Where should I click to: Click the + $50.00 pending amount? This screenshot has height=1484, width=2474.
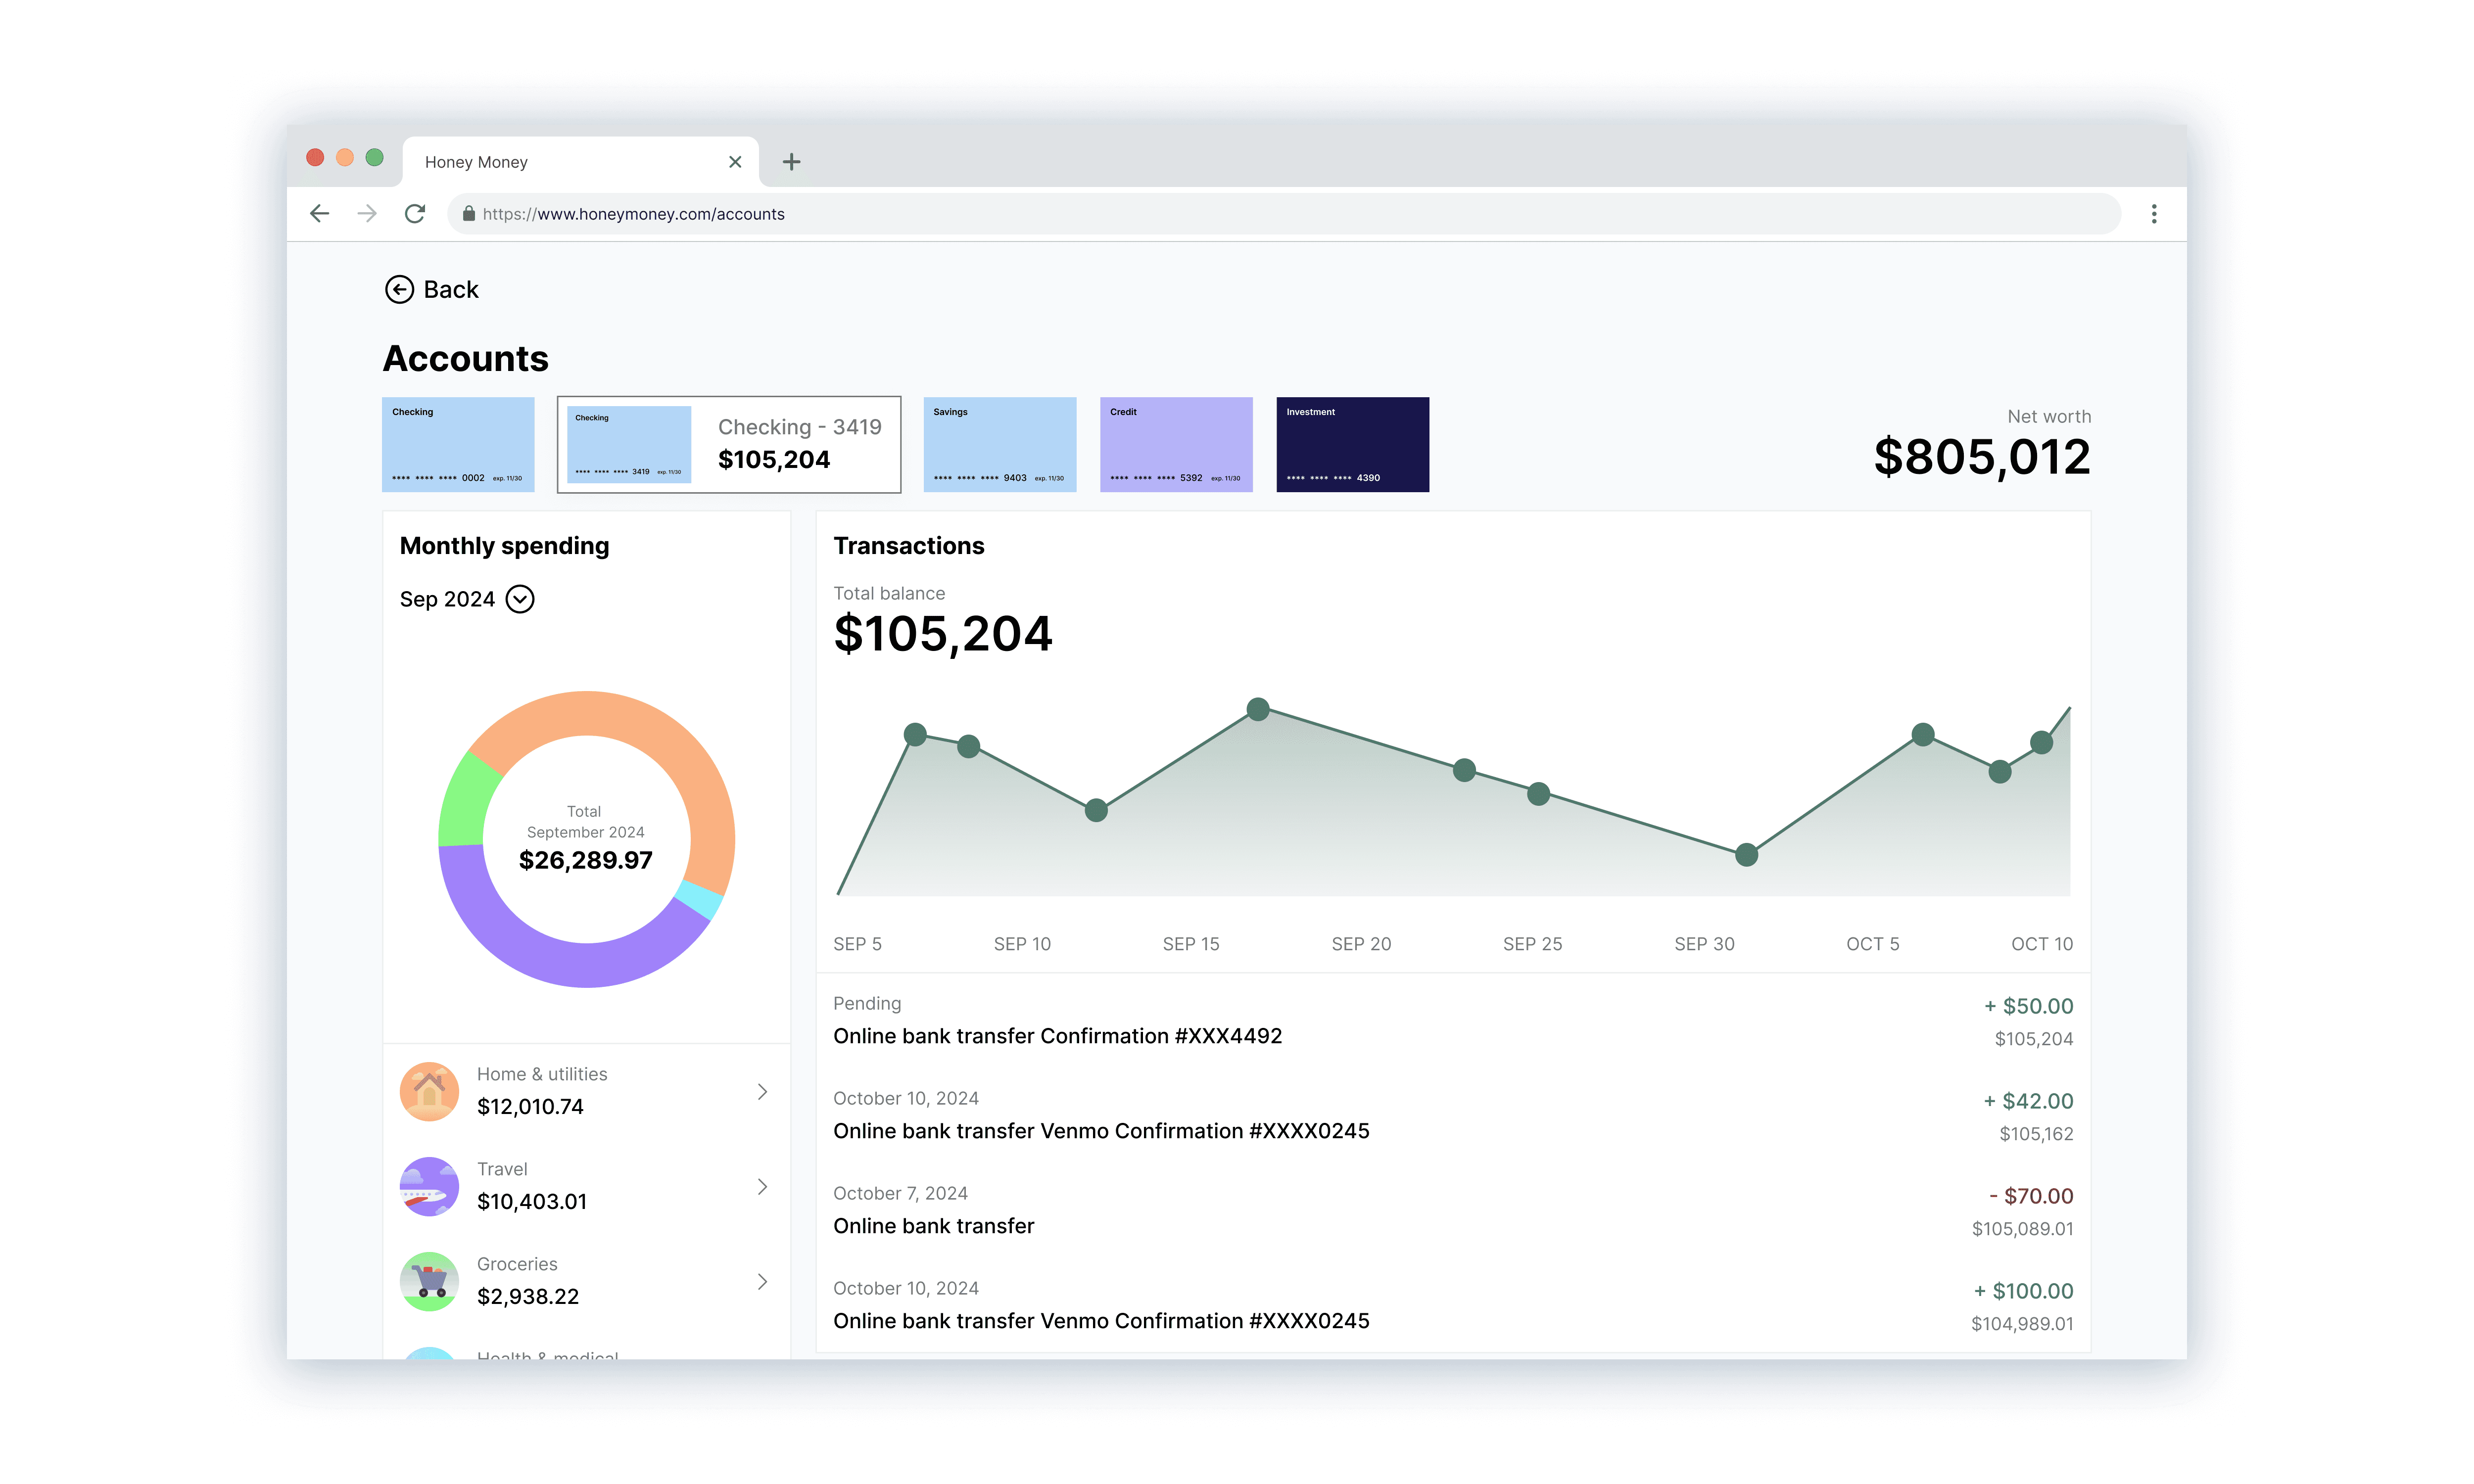pyautogui.click(x=2028, y=1006)
